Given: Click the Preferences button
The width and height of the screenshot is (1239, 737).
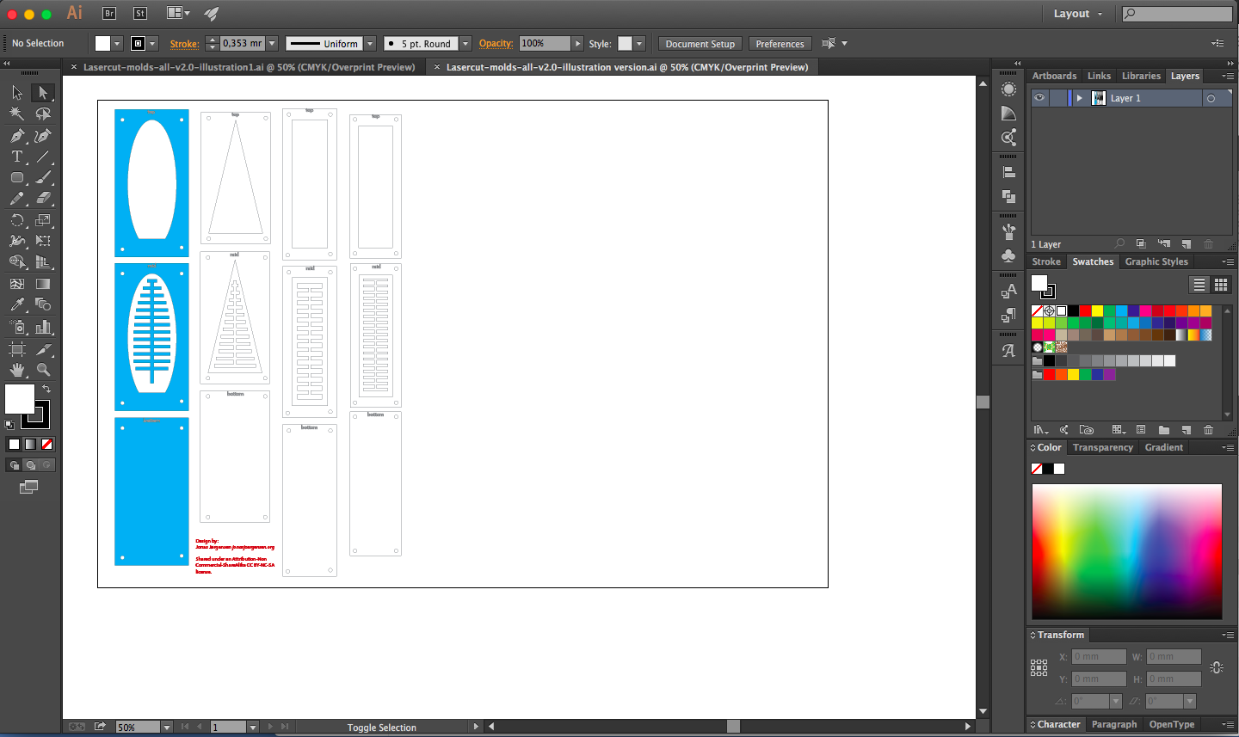Looking at the screenshot, I should (x=780, y=44).
